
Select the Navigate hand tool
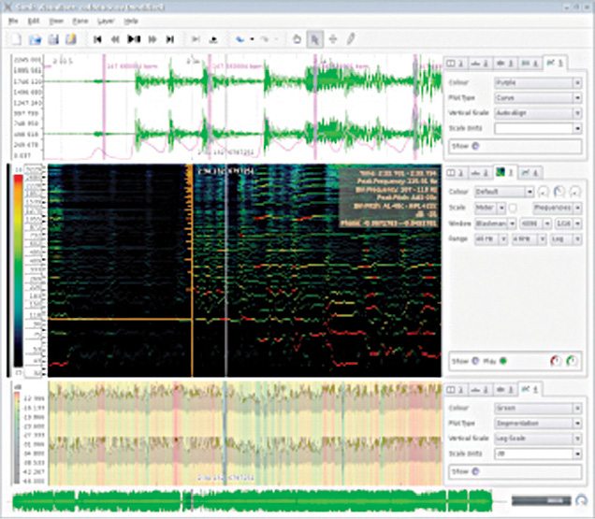pos(297,39)
